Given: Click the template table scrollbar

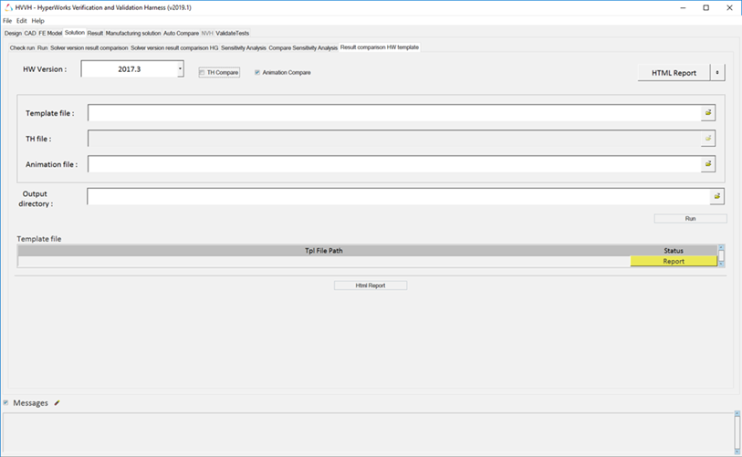Looking at the screenshot, I should click(x=721, y=255).
